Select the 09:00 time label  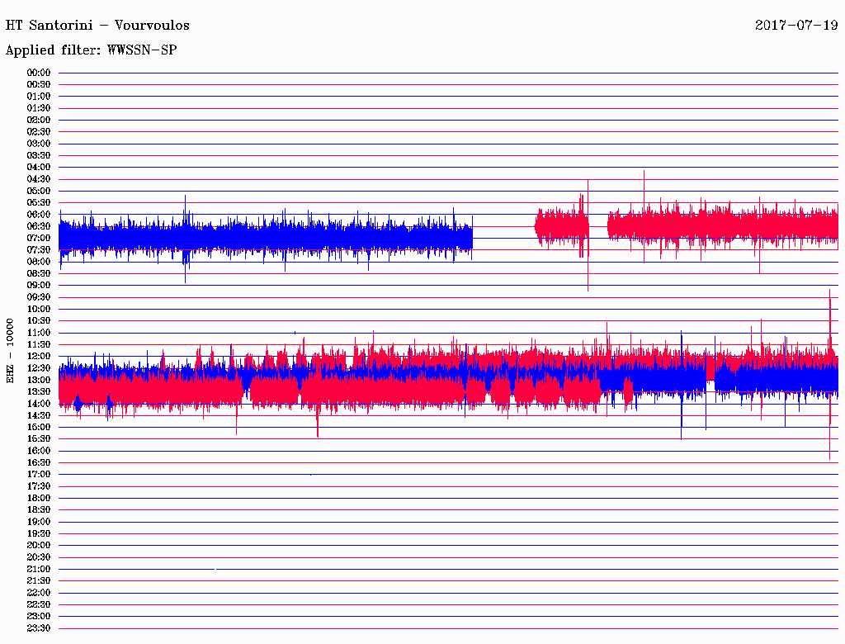pyautogui.click(x=39, y=286)
